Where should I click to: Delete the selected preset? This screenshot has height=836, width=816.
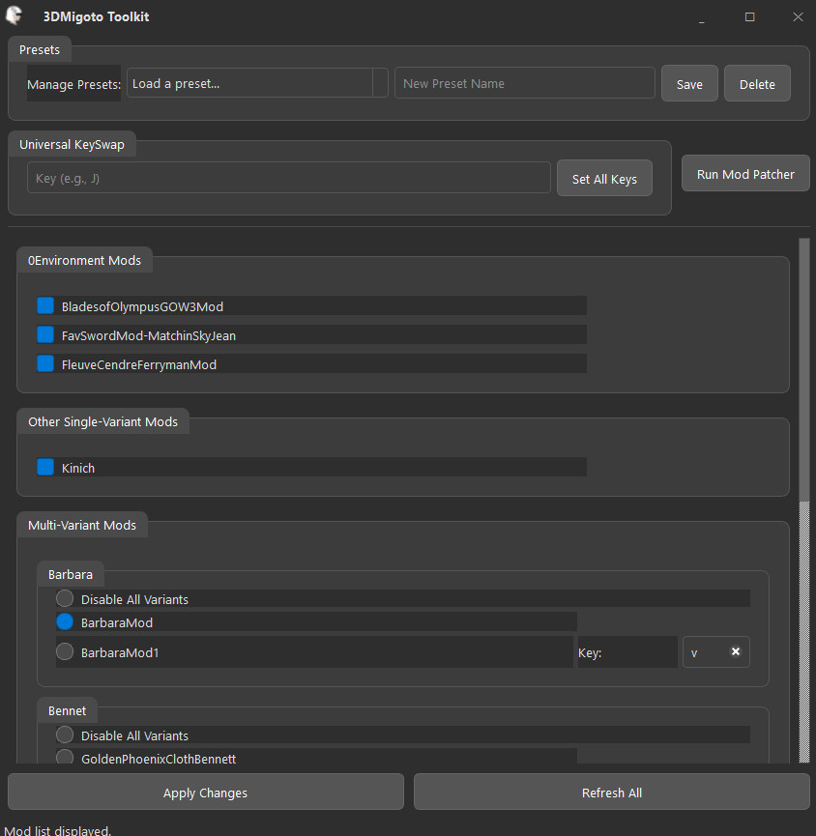pyautogui.click(x=757, y=83)
